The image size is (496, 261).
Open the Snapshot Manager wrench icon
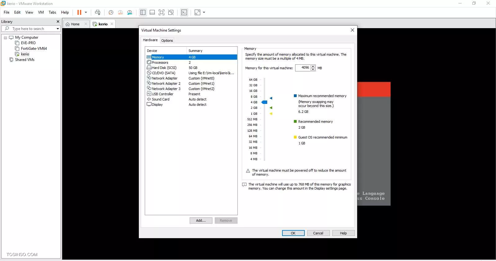(x=130, y=12)
